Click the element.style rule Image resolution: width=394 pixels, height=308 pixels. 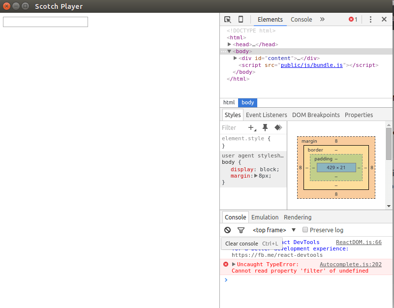click(246, 139)
